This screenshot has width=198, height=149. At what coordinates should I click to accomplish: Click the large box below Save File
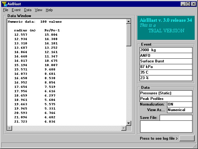point(166,126)
